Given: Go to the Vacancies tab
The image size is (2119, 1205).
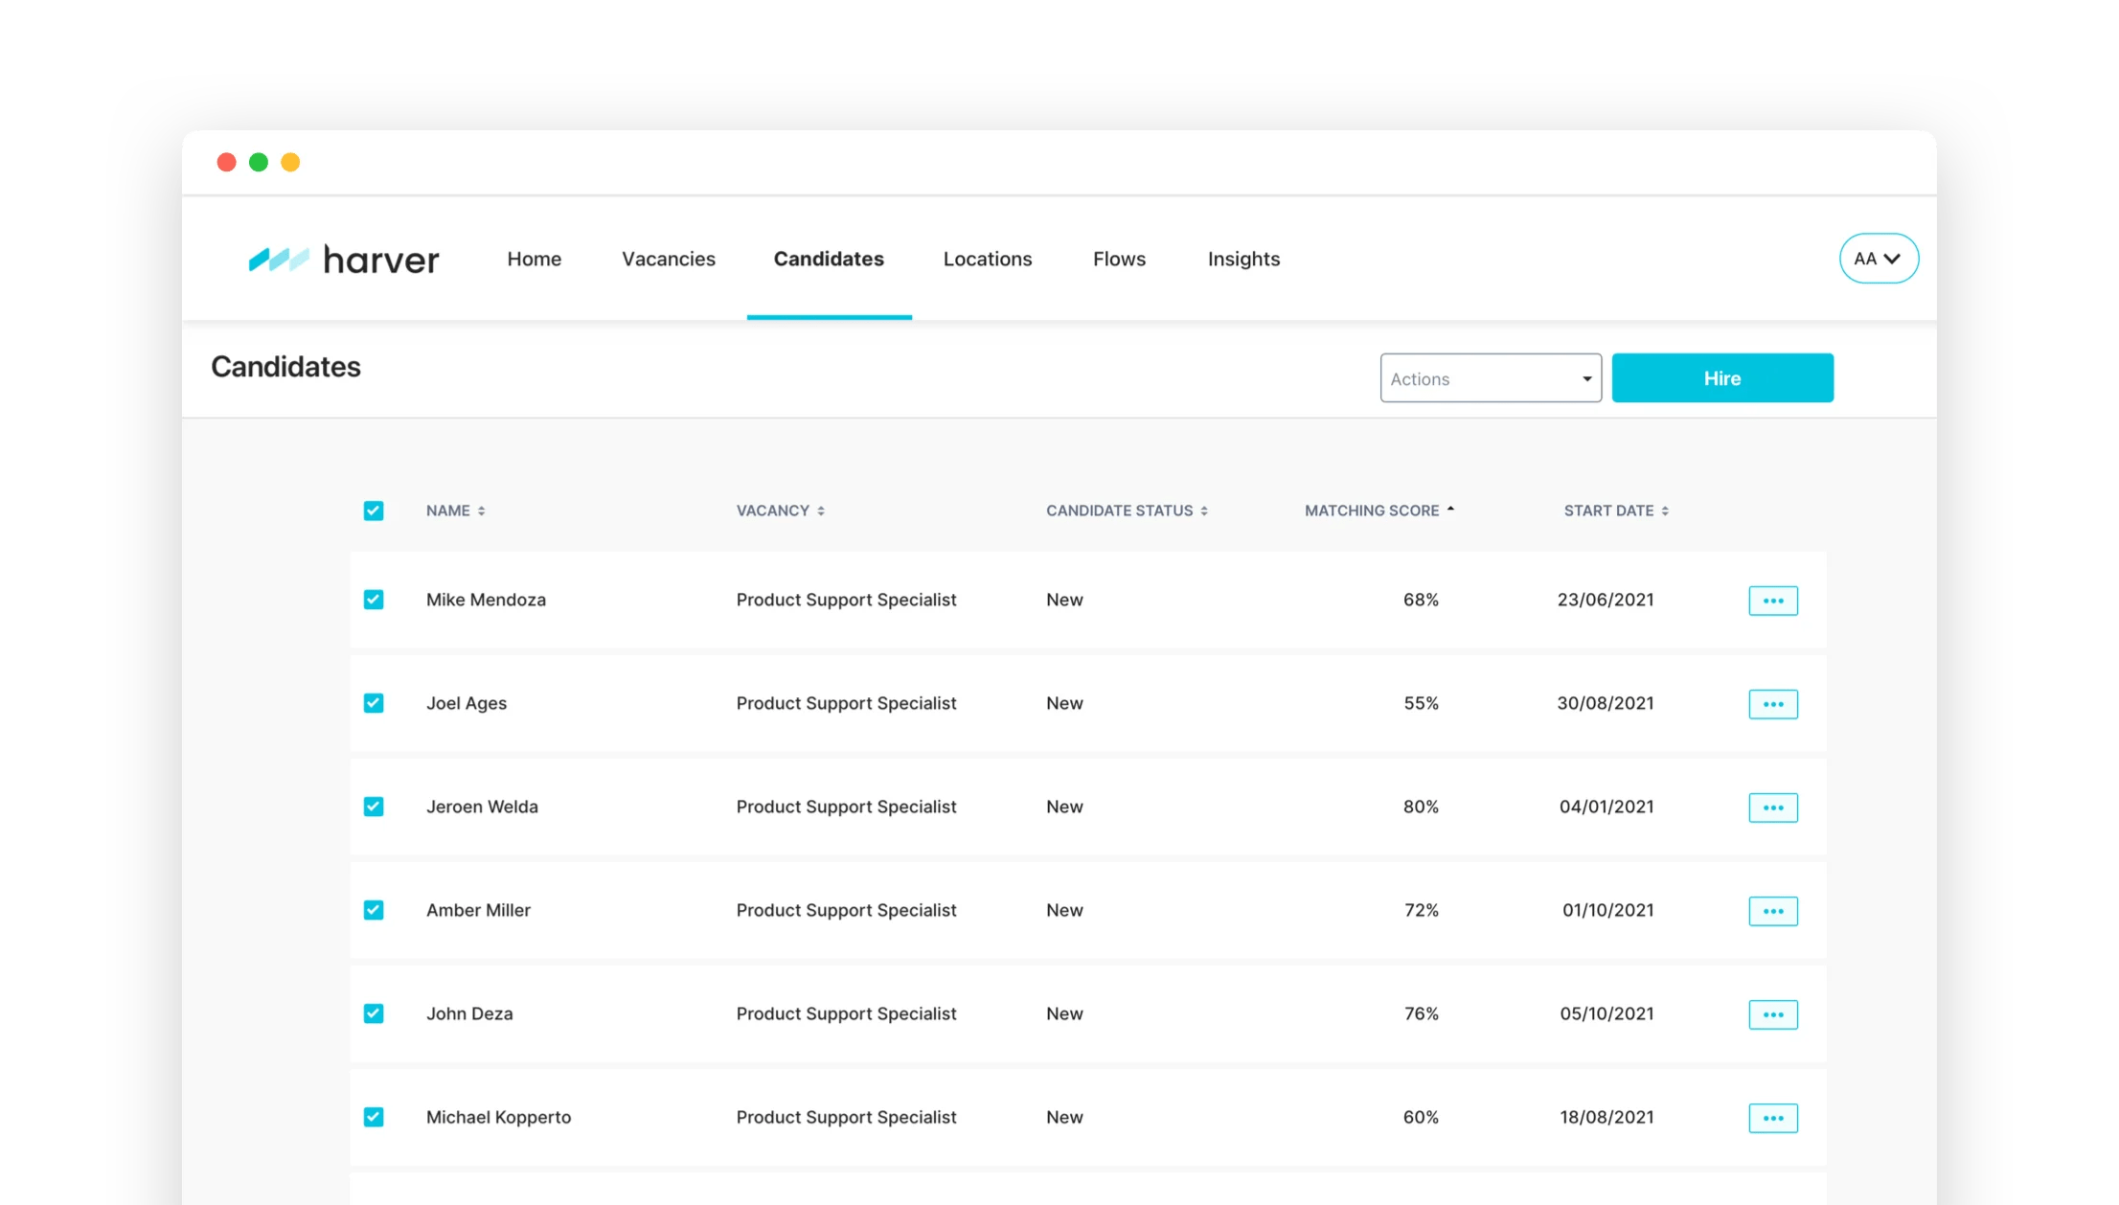Looking at the screenshot, I should click(x=668, y=259).
